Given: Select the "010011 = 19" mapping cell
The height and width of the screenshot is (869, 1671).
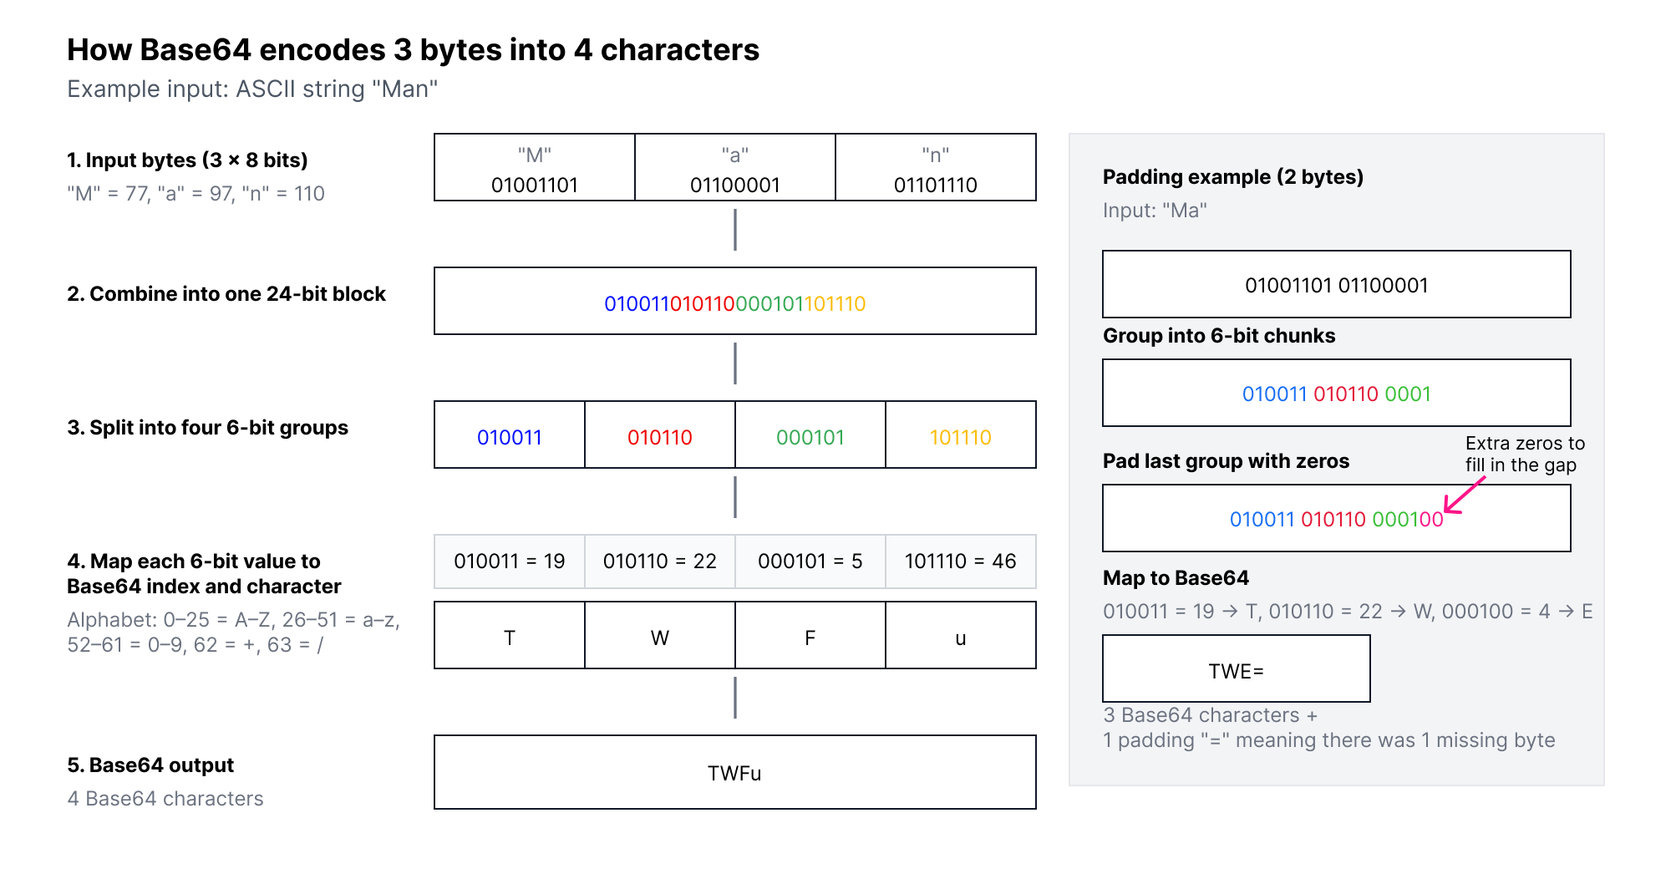Looking at the screenshot, I should 510,562.
